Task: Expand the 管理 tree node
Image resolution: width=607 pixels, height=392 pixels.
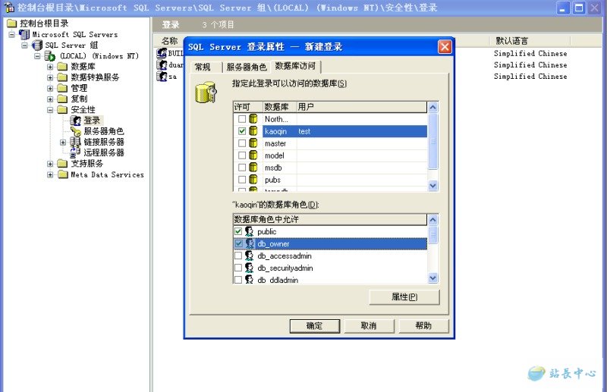Action: click(x=50, y=88)
